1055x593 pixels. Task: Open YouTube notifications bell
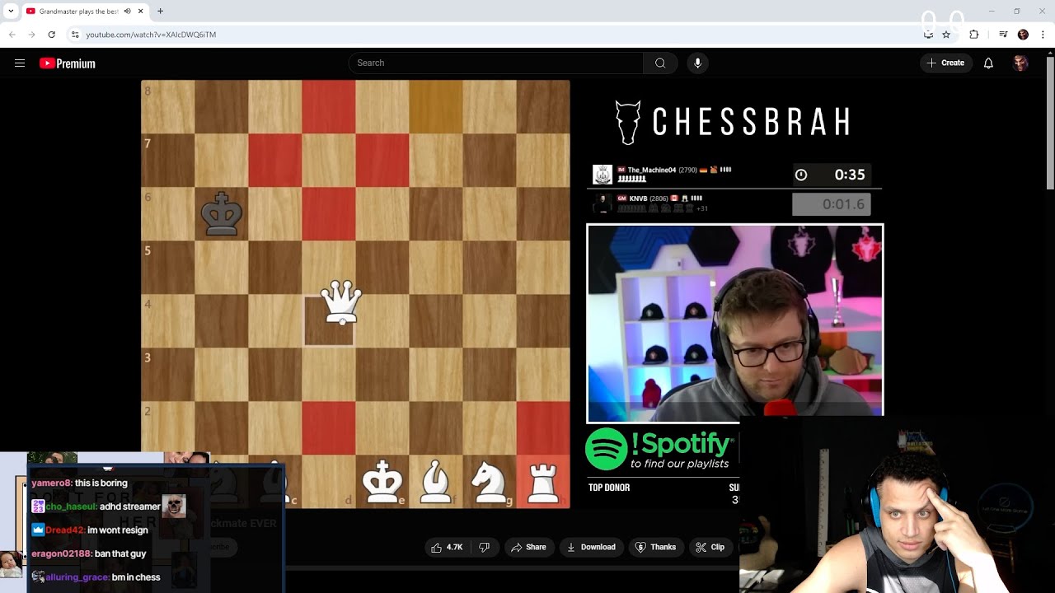(988, 63)
